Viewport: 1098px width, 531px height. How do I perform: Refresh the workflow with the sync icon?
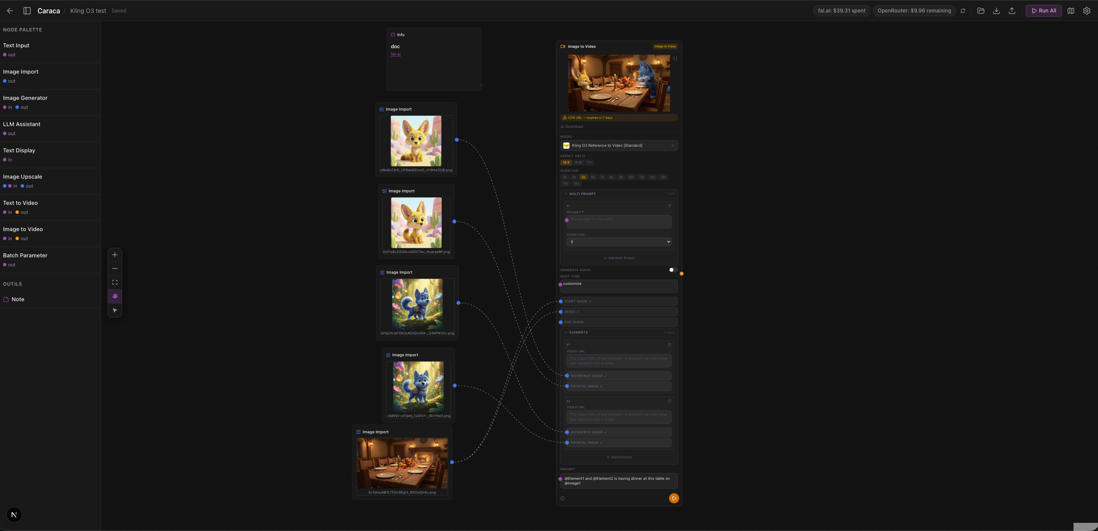(x=963, y=11)
